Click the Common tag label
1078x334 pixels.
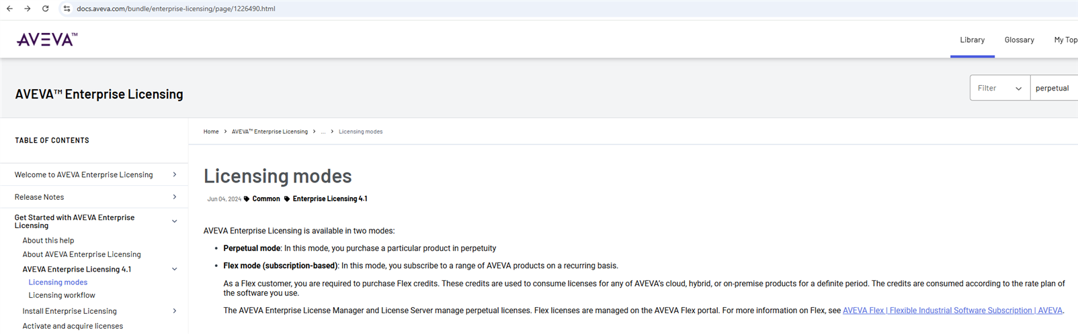266,199
